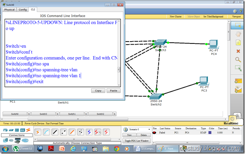The width and height of the screenshot is (245, 154).
Task: Pick the Add Complex PDU envelope
Action: point(238,90)
